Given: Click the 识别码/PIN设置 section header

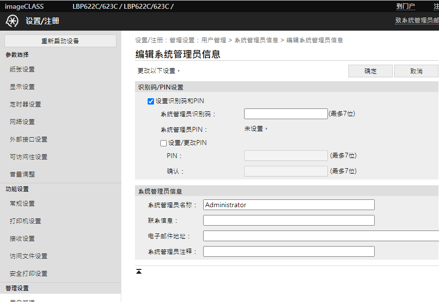Looking at the screenshot, I should coord(161,87).
